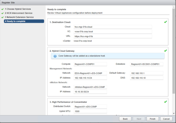Image resolution: width=176 pixels, height=123 pixels.
Task: Click the URL field https://hcx-mgr-01b
Action: 113,36
